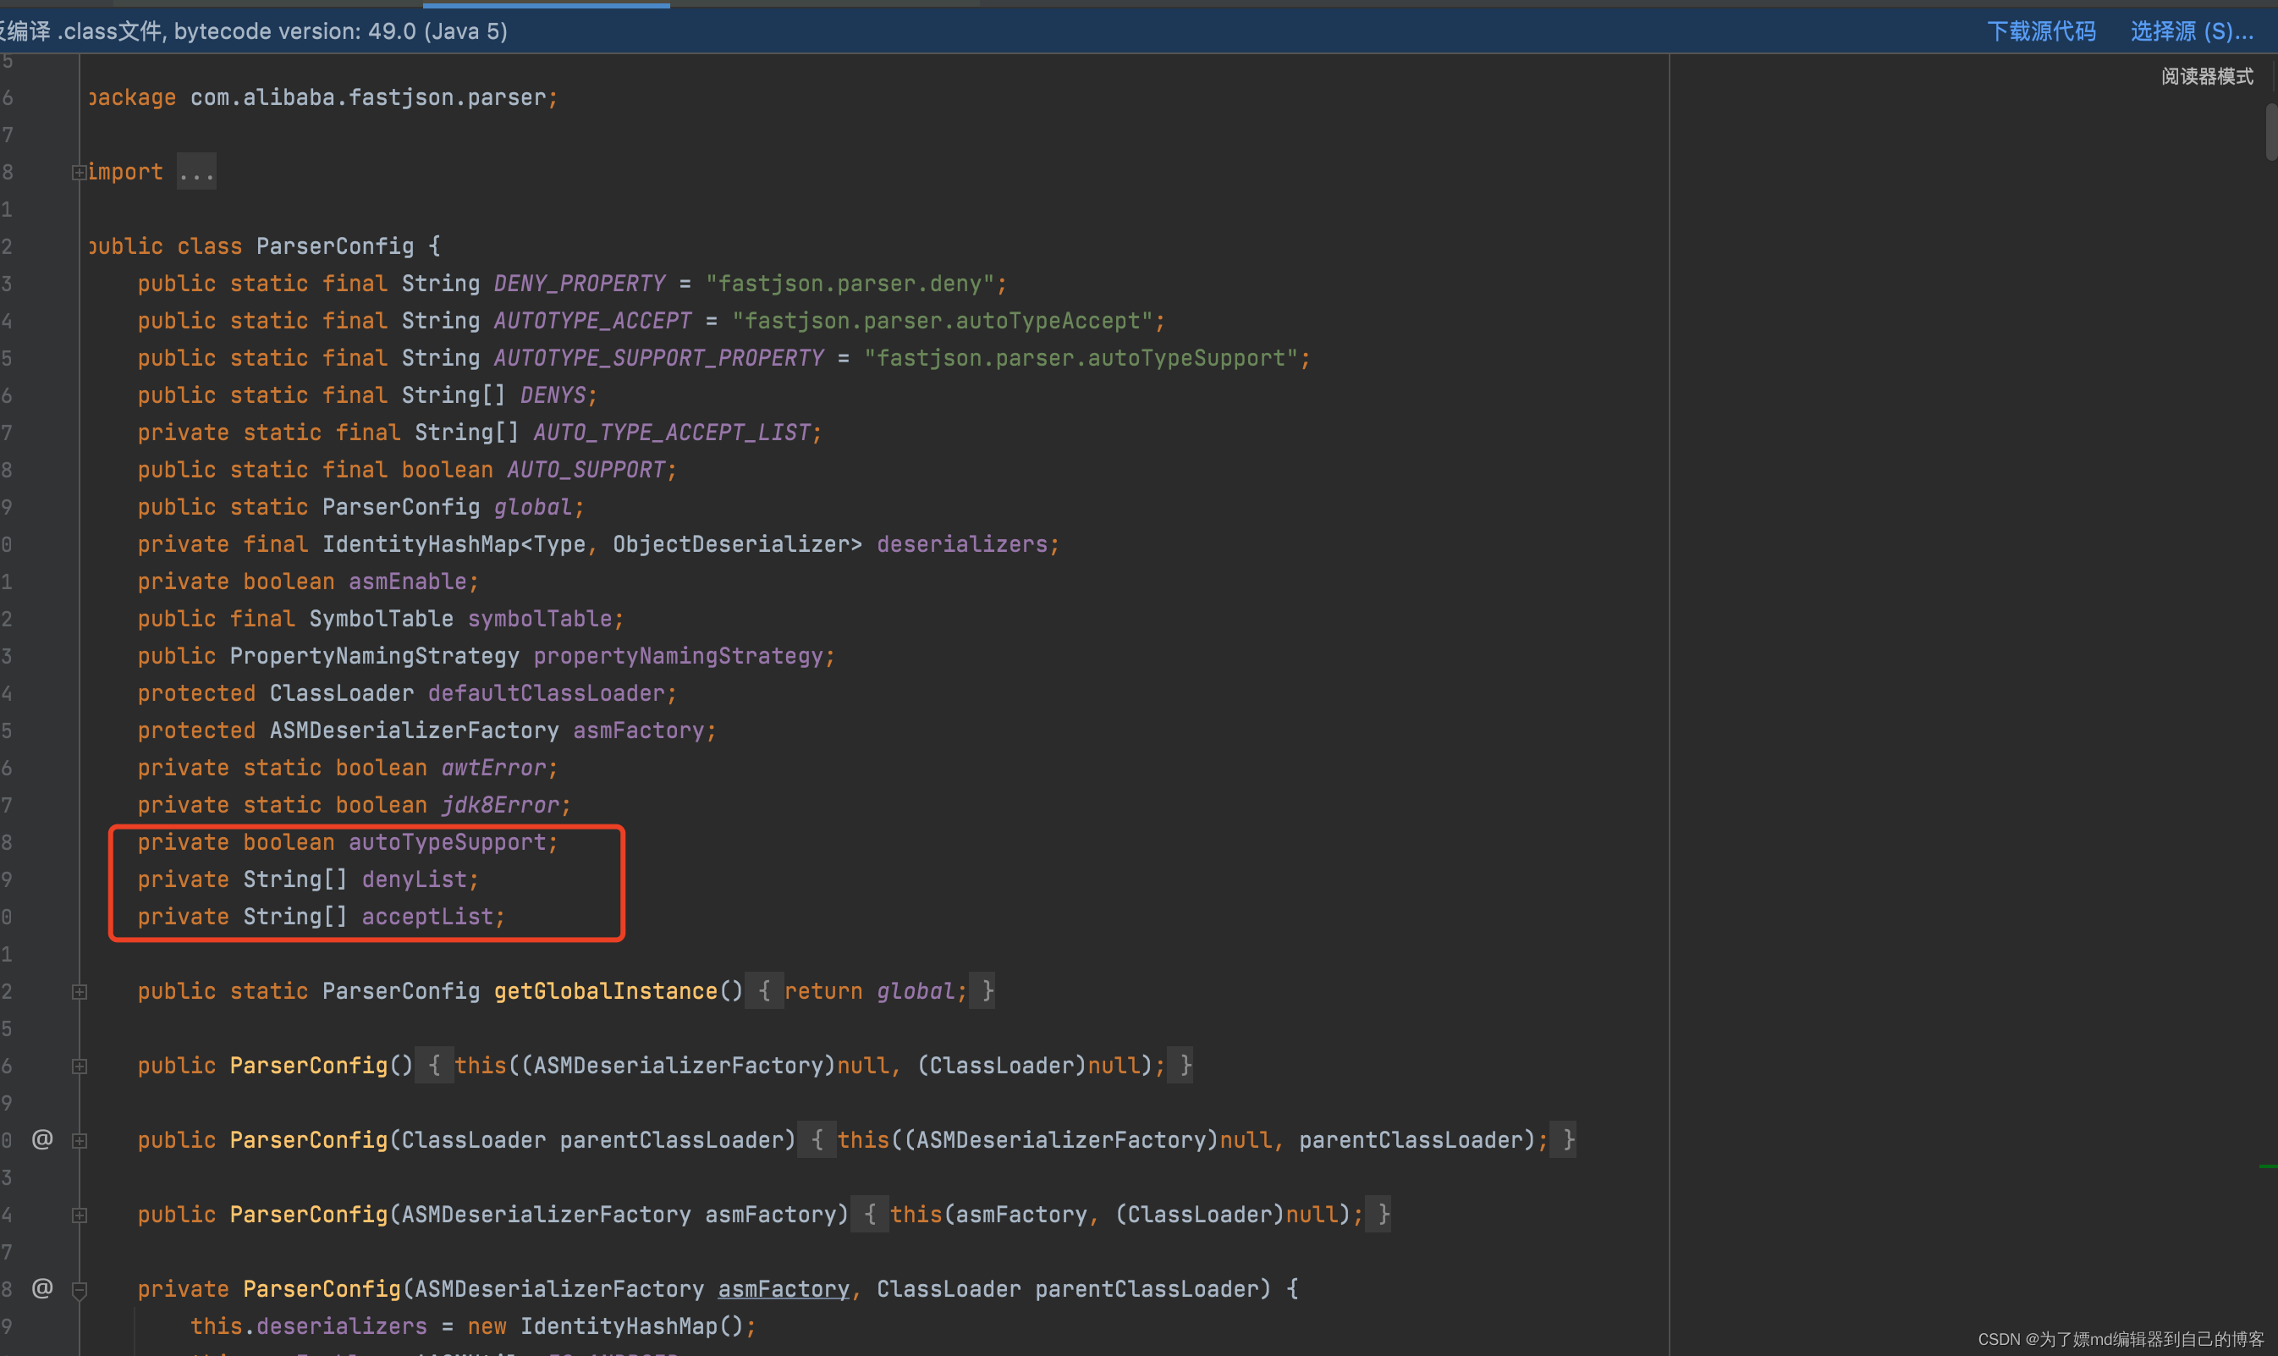The image size is (2278, 1356).
Task: Click the getGlobalInstance method name
Action: tap(606, 991)
